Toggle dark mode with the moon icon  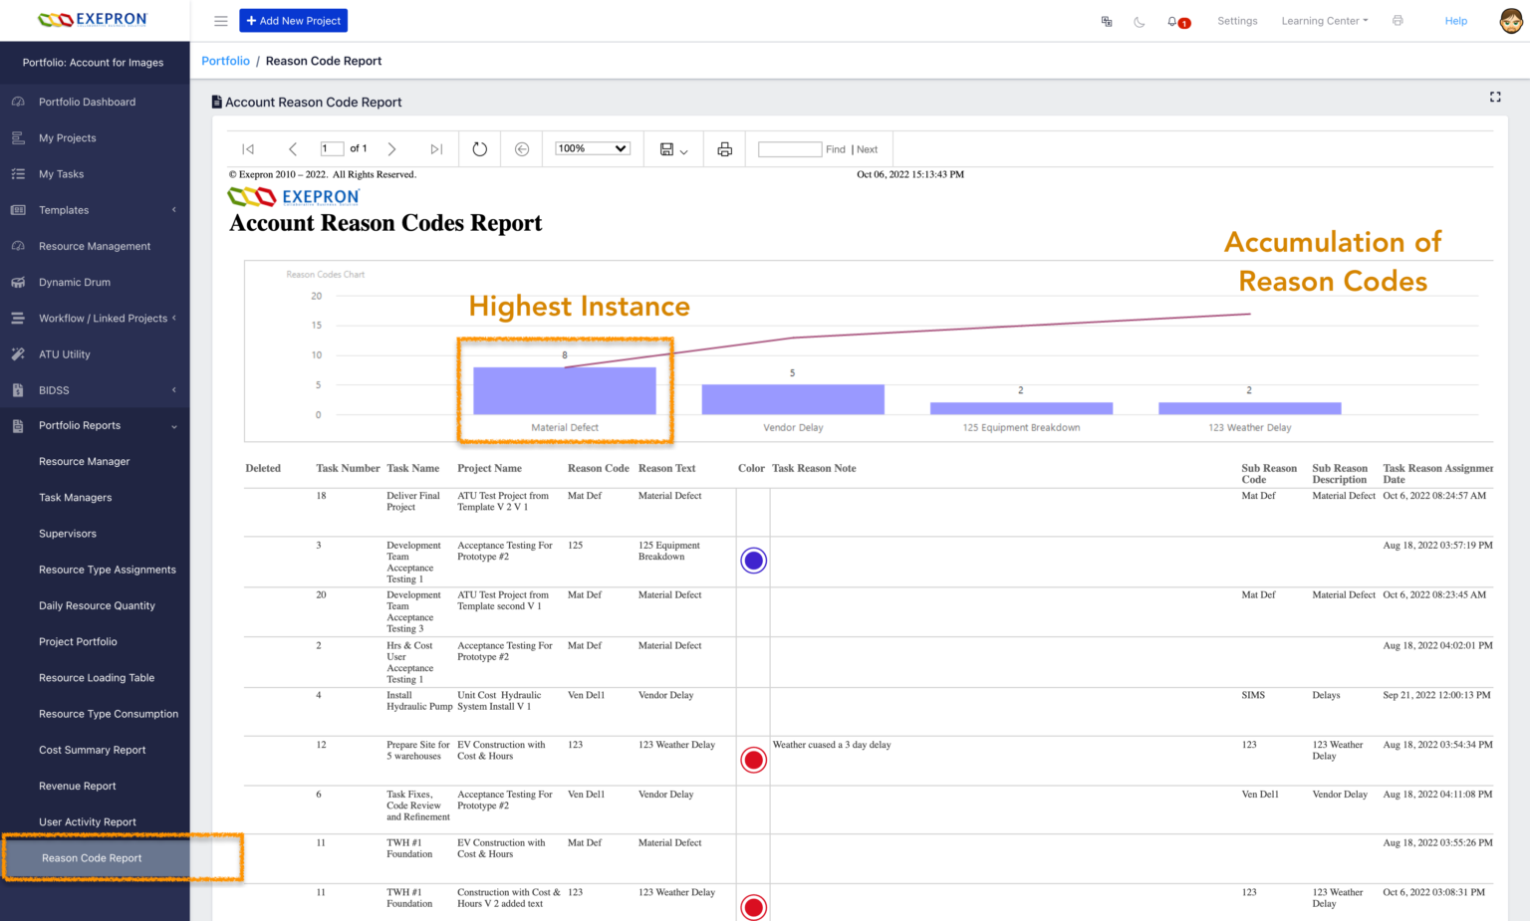coord(1139,20)
